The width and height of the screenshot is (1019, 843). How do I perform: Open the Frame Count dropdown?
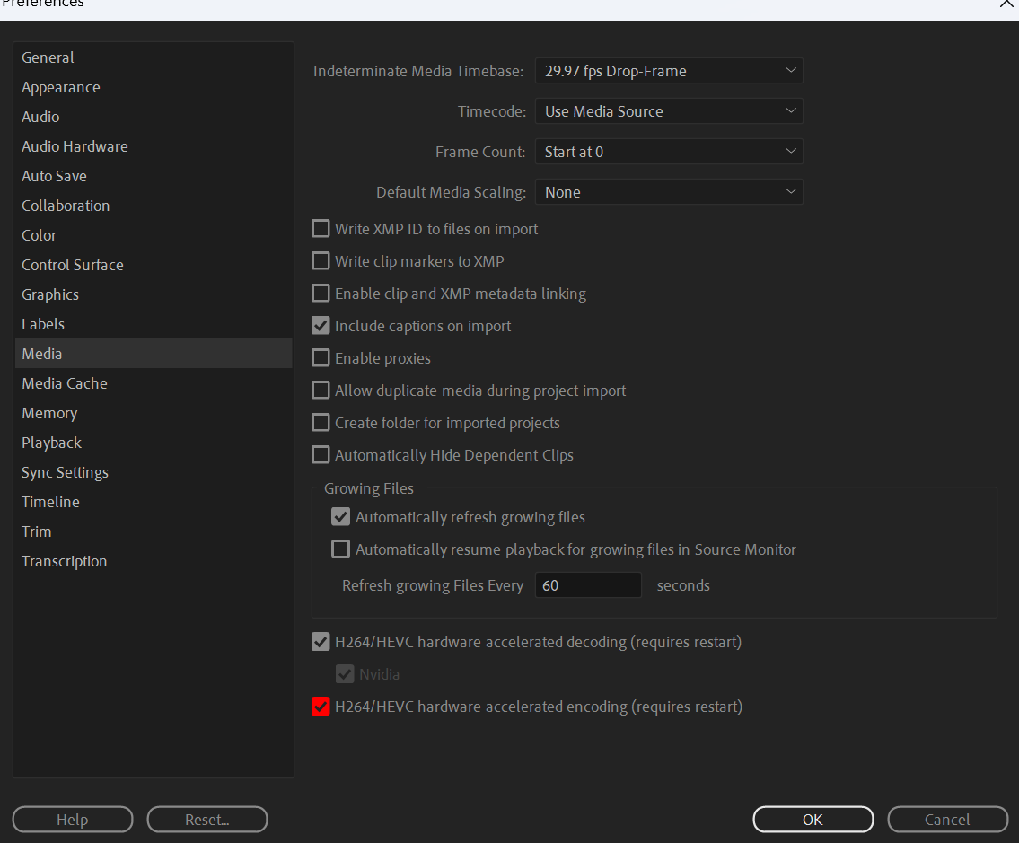(668, 152)
